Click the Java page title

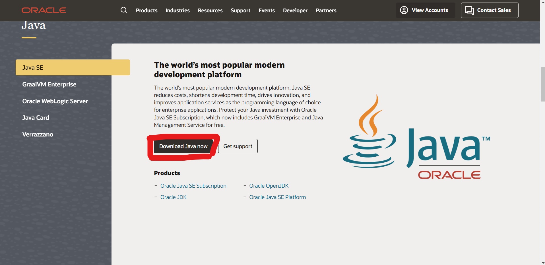34,26
